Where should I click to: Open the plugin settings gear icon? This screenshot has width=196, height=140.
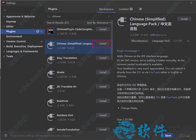pos(140,9)
